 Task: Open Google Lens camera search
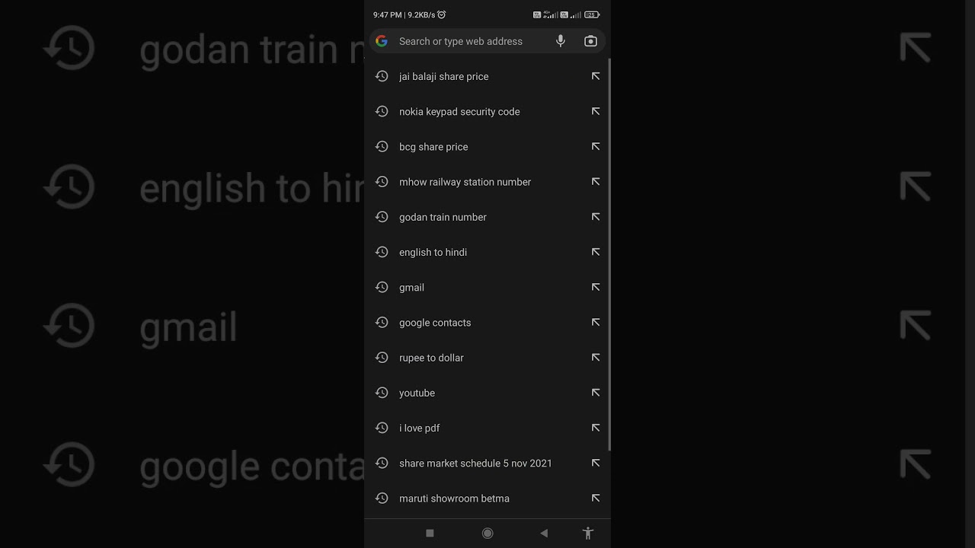click(x=590, y=41)
